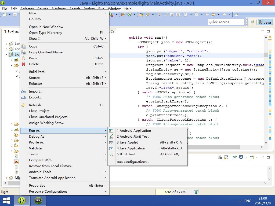Click the editor horizontal scrollbar right arrow

[262, 147]
